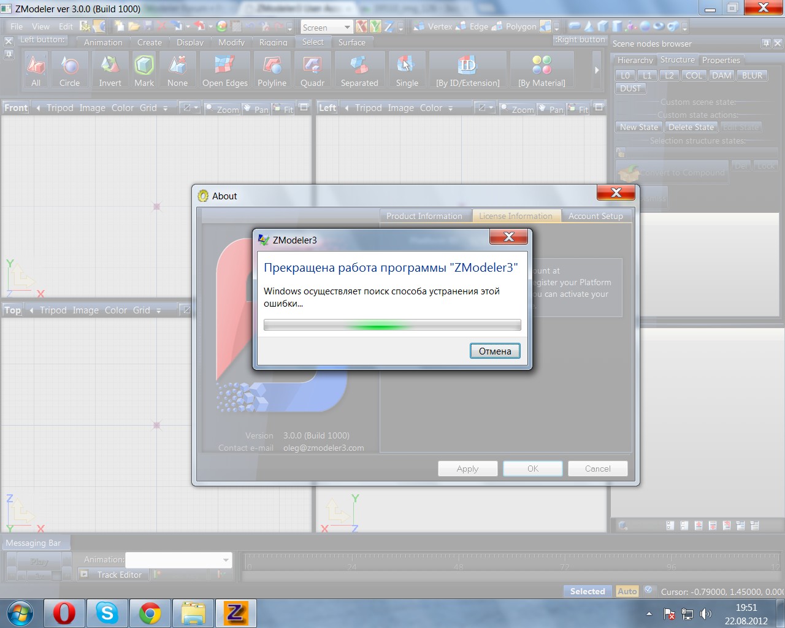The height and width of the screenshot is (628, 785).
Task: Open the Edit menu
Action: pos(66,26)
